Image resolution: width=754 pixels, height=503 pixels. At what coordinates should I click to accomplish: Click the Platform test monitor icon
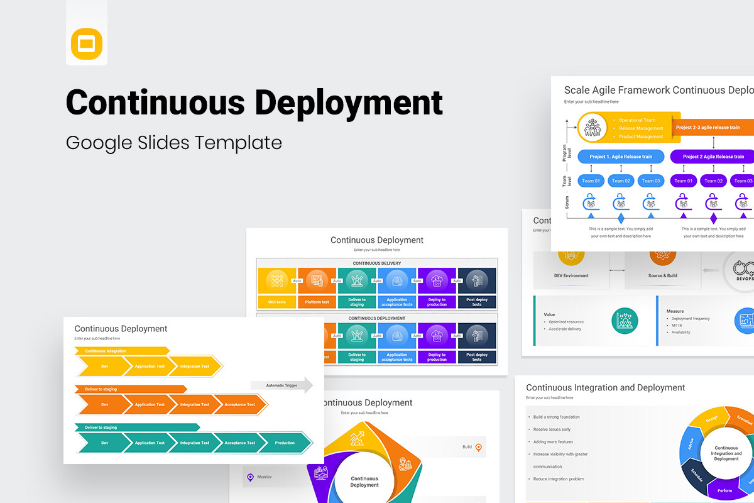[x=317, y=281]
